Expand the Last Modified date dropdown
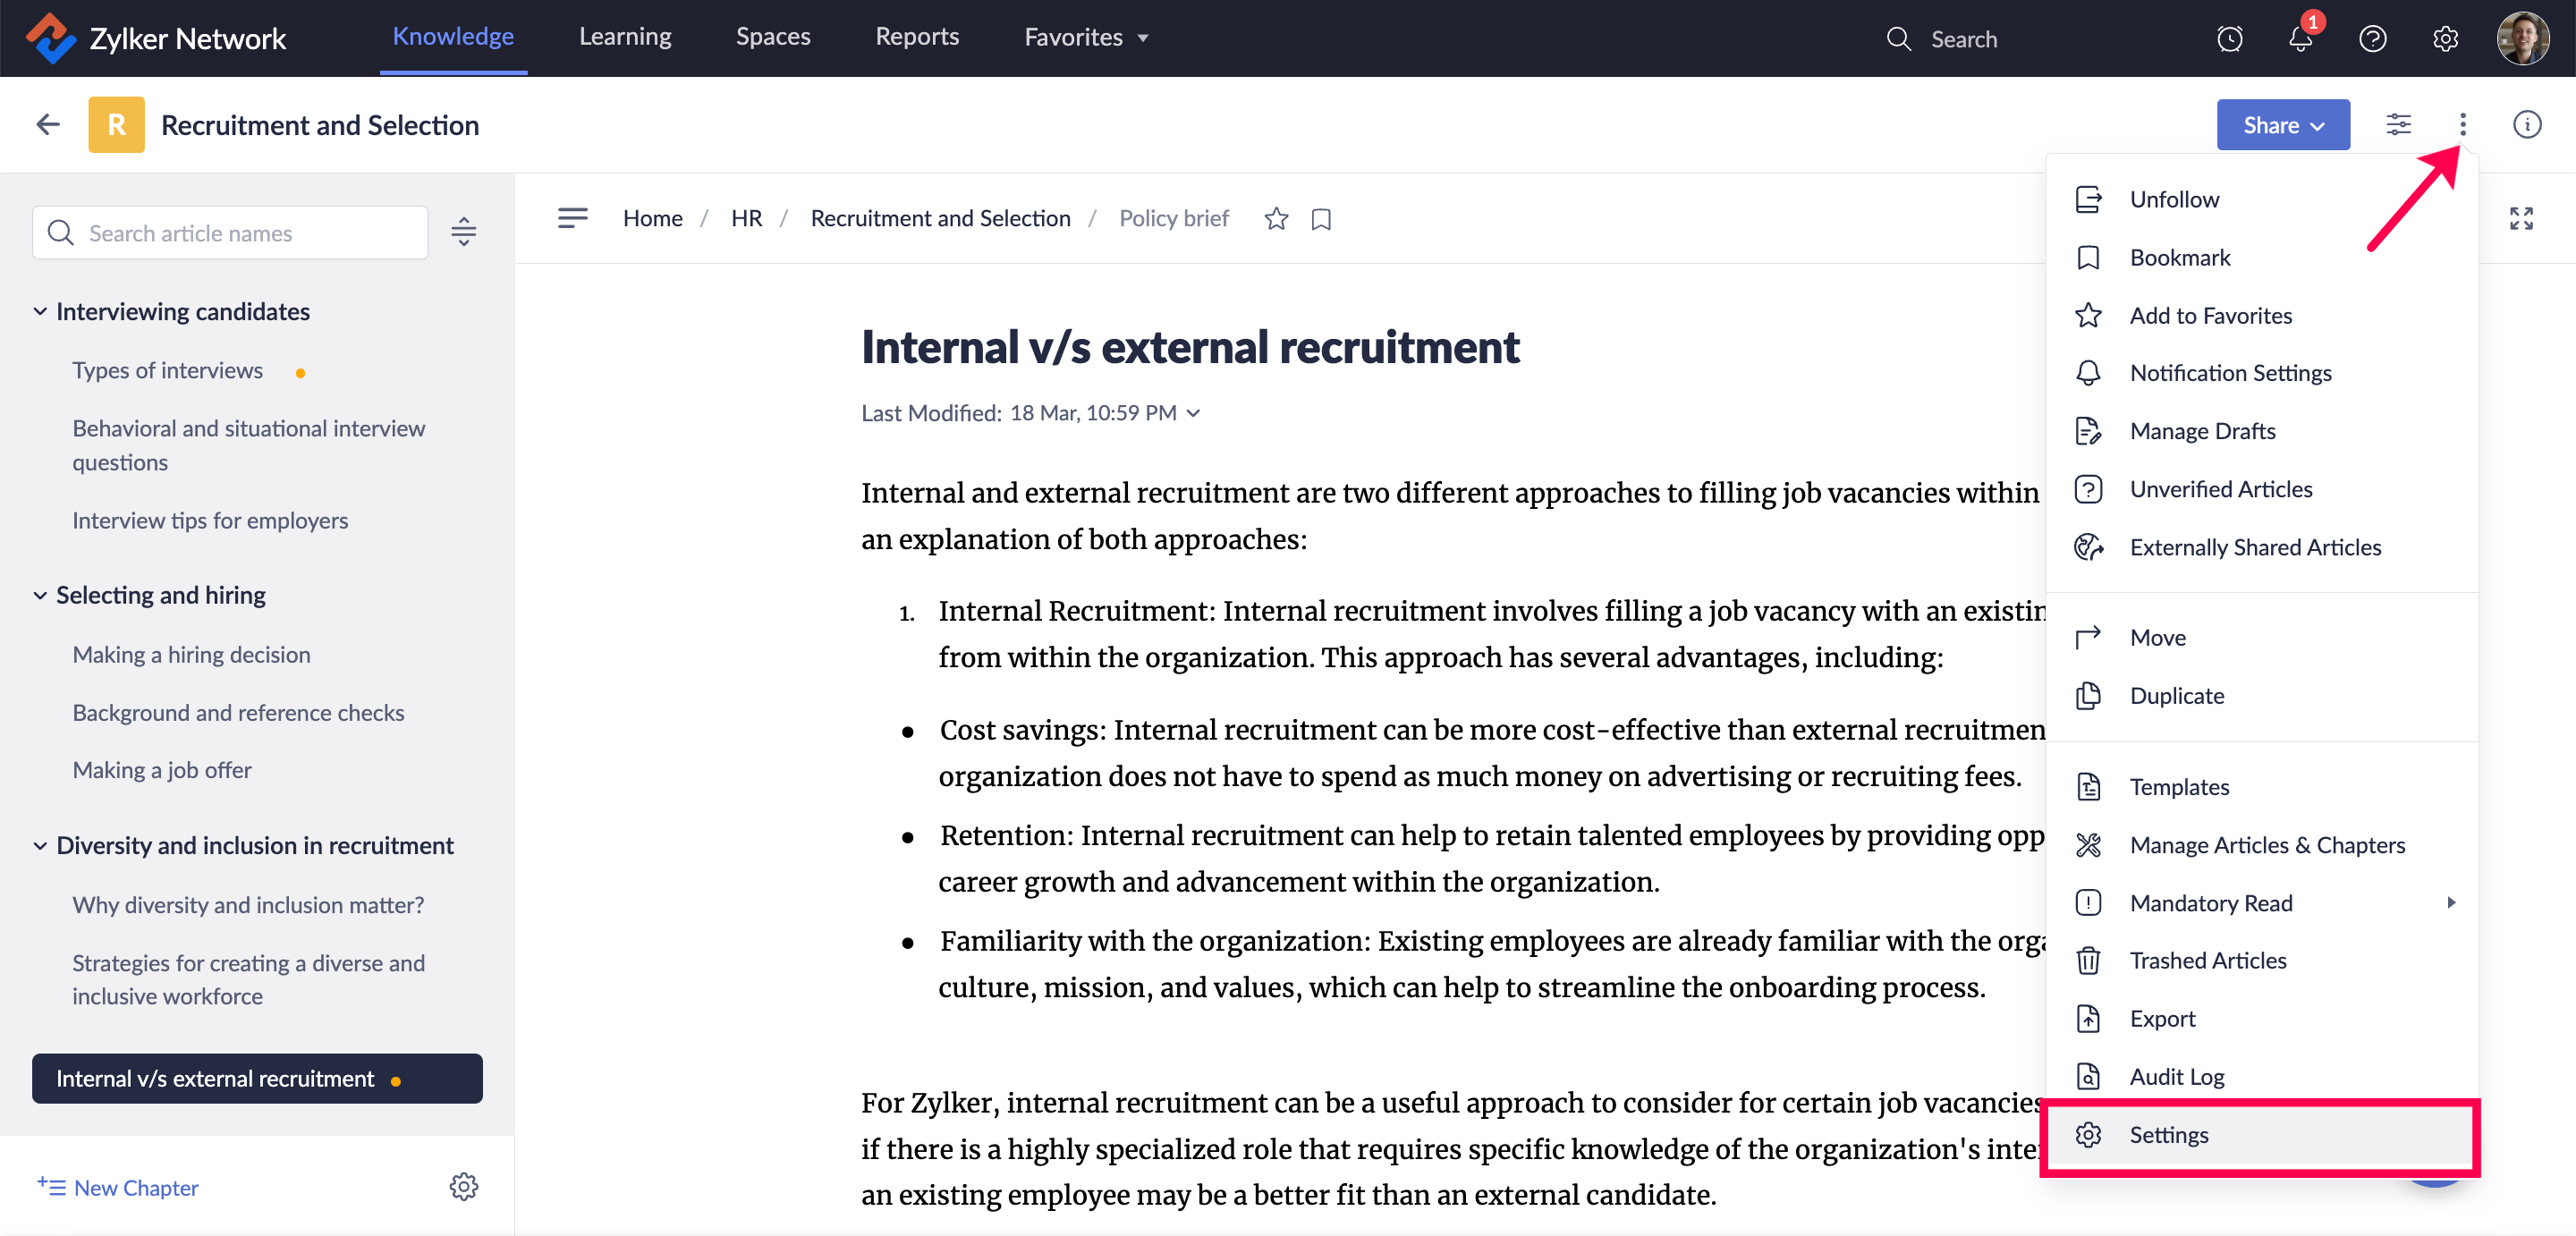 [1193, 413]
